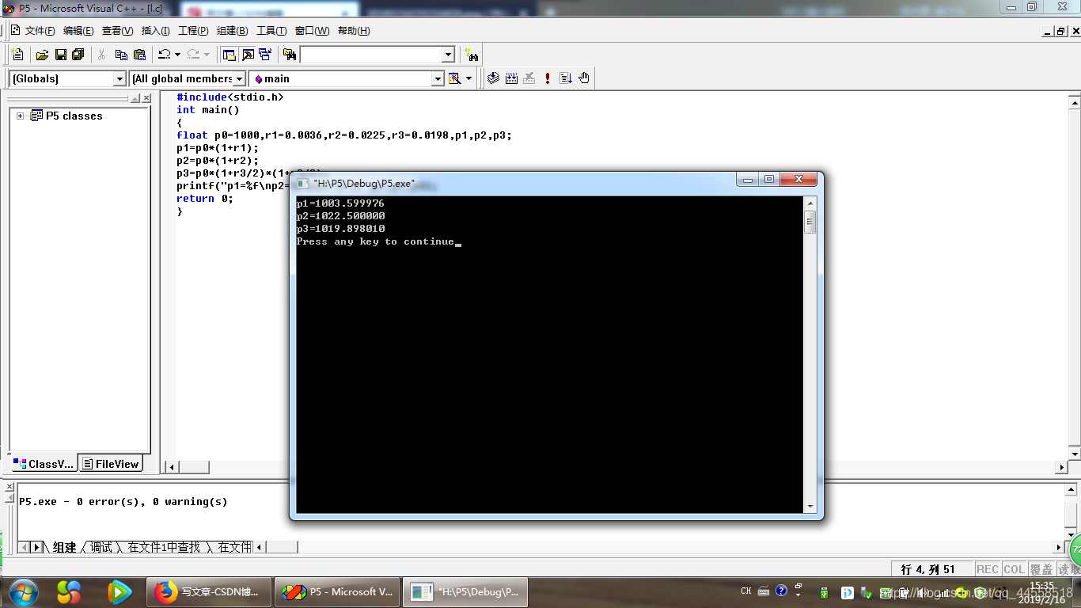The image size is (1081, 608).
Task: Open the 窗口(W) menu
Action: (x=312, y=31)
